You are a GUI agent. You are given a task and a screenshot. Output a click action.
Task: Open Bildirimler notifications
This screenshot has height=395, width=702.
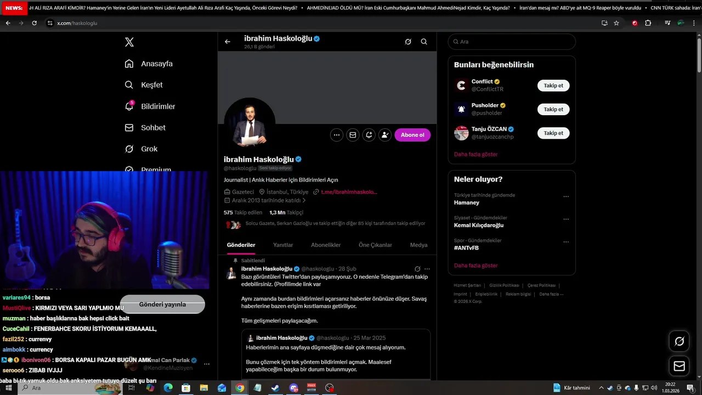(x=150, y=106)
